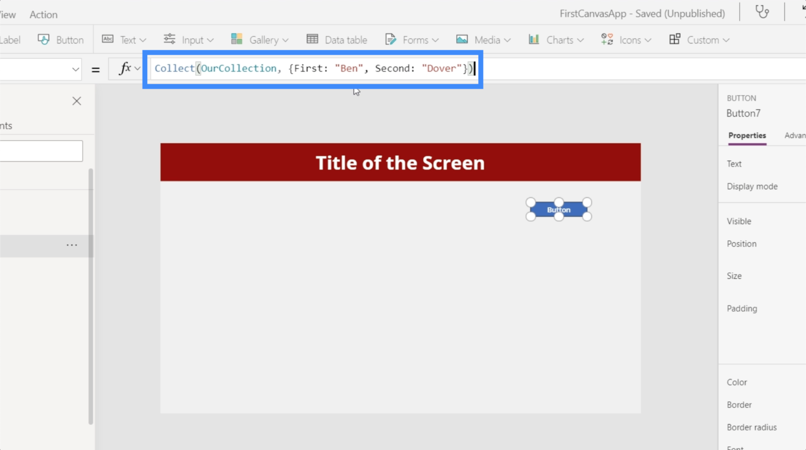
Task: Click the Data table icon
Action: 312,39
